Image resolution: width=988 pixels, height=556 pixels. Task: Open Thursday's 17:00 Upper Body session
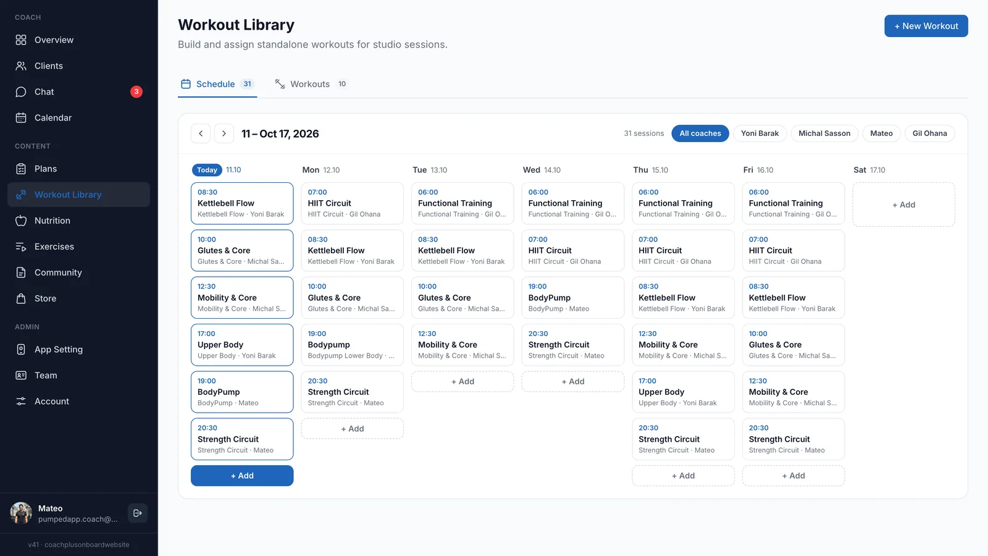pyautogui.click(x=683, y=392)
